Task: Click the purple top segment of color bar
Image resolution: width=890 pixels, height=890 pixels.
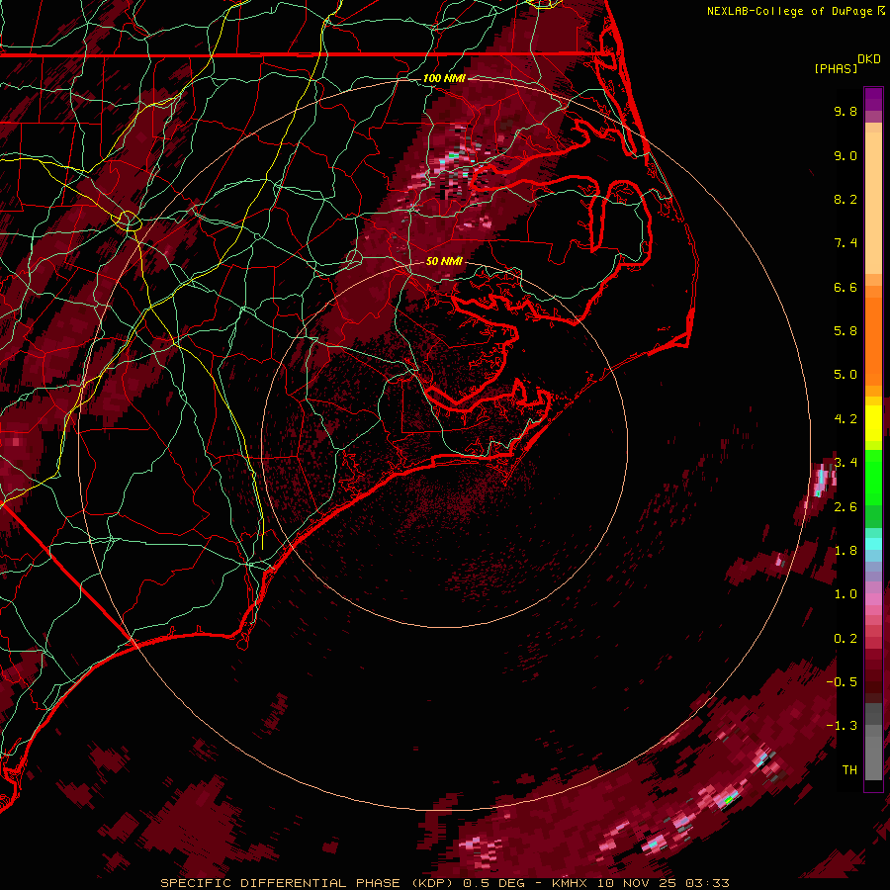Action: [x=873, y=99]
